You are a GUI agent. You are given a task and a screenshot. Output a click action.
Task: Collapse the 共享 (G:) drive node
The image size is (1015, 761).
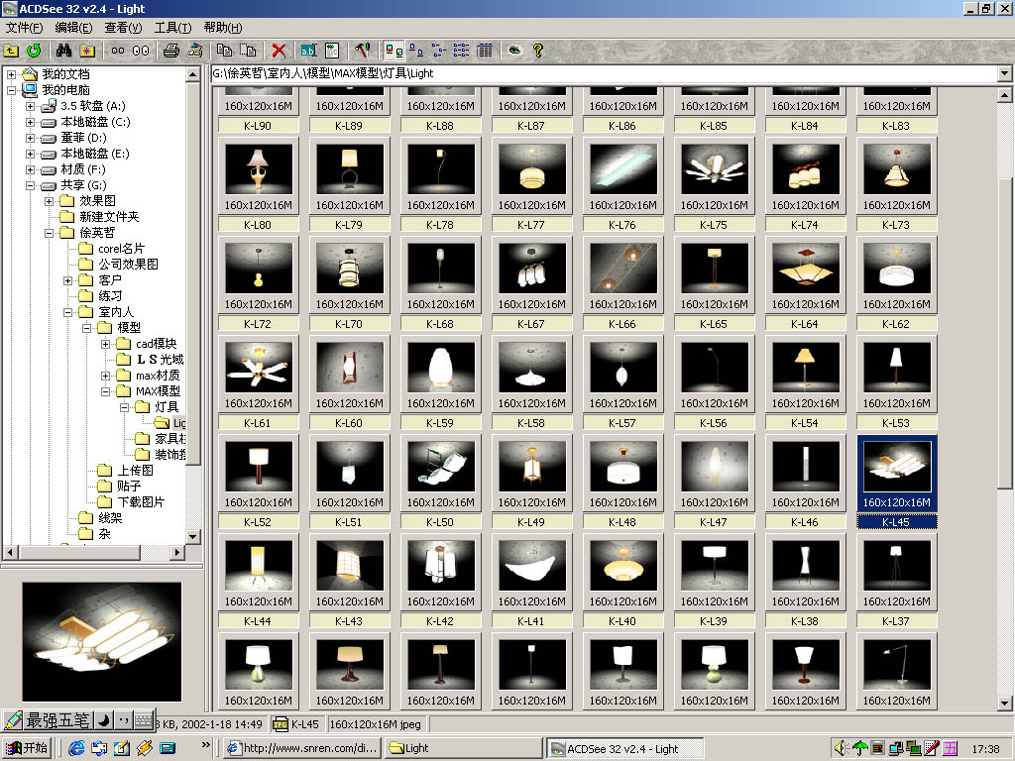[30, 185]
